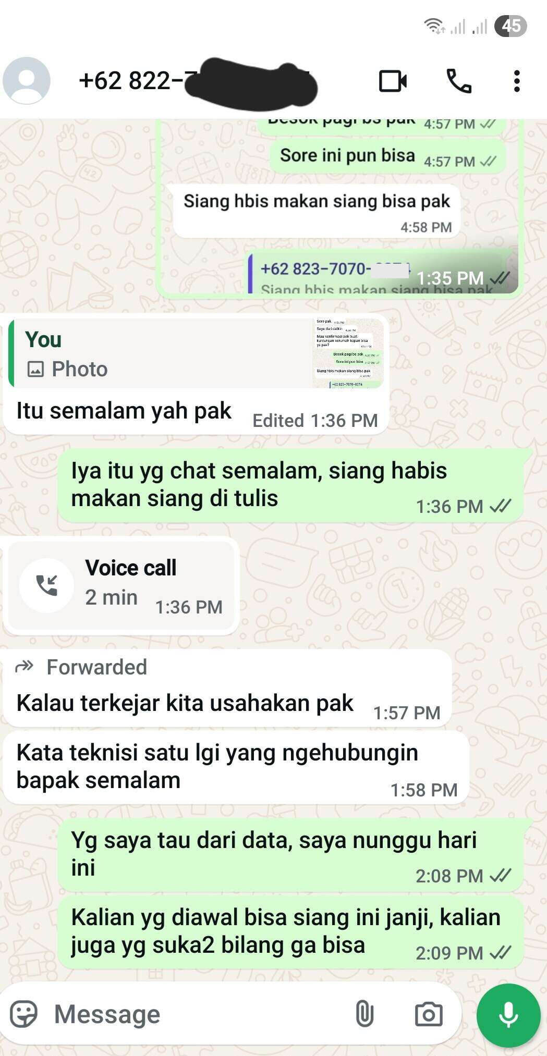547x1056 pixels.
Task: Tap the paperclip attach icon
Action: tap(364, 1014)
